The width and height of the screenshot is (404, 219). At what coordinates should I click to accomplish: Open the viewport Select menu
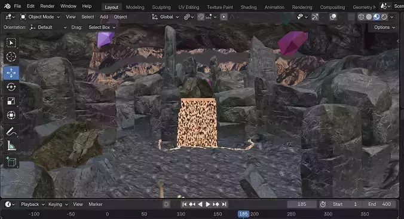[88, 17]
